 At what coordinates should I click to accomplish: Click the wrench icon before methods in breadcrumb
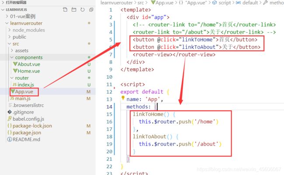coord(265,3)
